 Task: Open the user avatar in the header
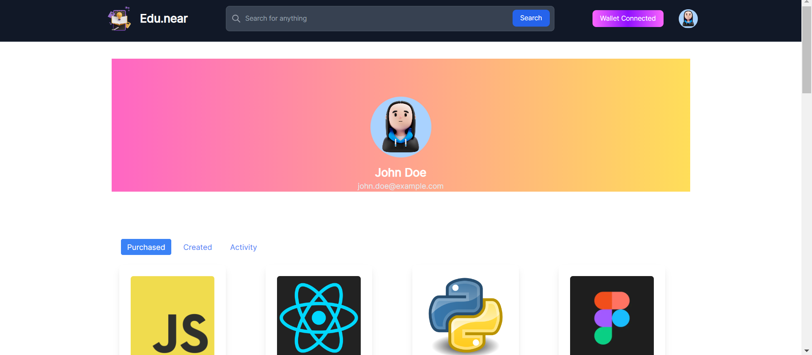pos(688,19)
